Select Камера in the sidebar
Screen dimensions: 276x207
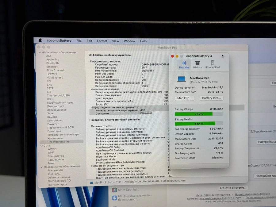tap(52, 117)
